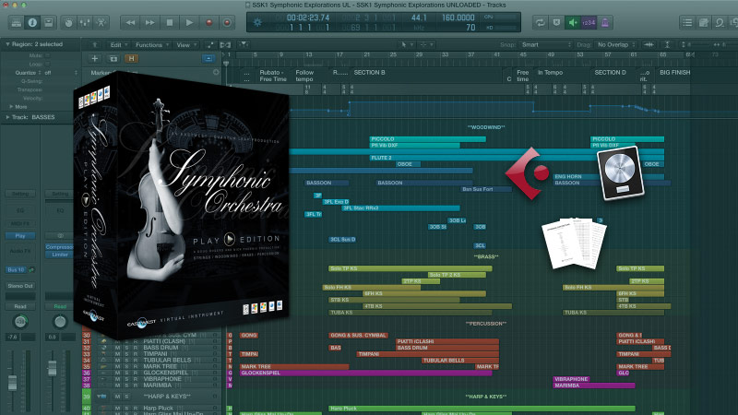Viewport: 738px width, 415px height.
Task: Click the Rewind transport button
Action: [x=130, y=22]
